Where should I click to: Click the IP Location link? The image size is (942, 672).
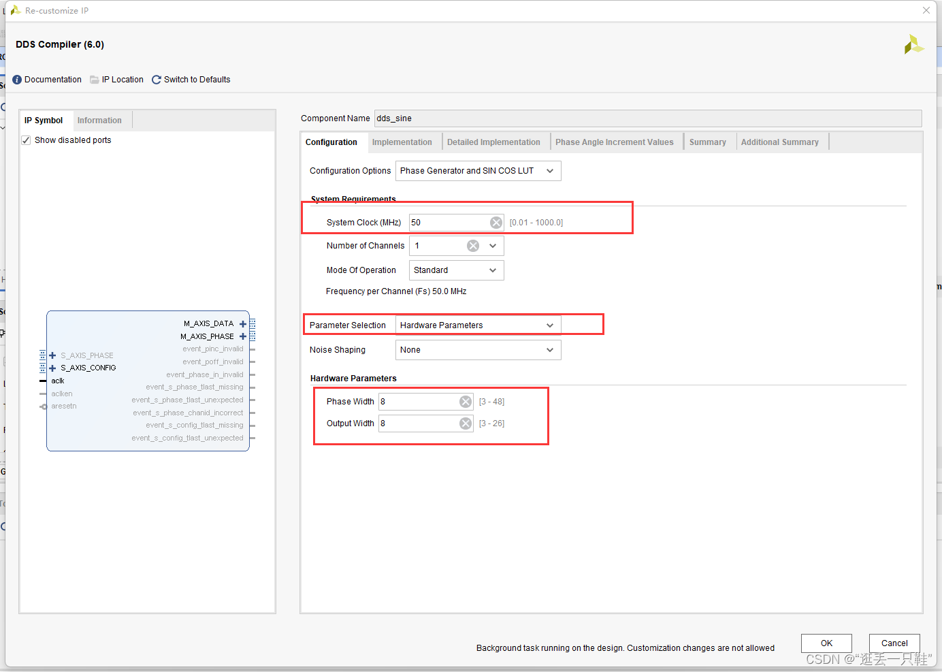click(x=123, y=80)
